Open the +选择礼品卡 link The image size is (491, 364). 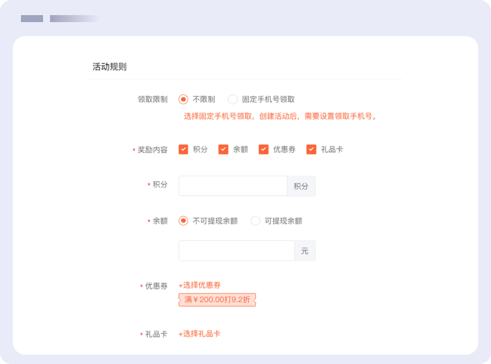pos(200,334)
